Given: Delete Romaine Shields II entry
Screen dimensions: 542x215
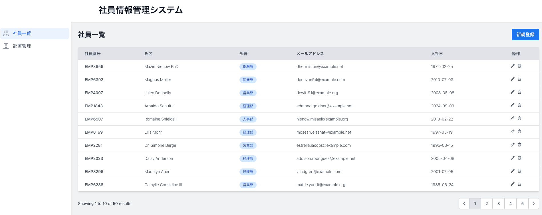Looking at the screenshot, I should pos(519,118).
